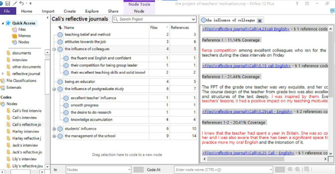Click the Nodes icon under Quick Access
335x174 pixels.
[15, 42]
